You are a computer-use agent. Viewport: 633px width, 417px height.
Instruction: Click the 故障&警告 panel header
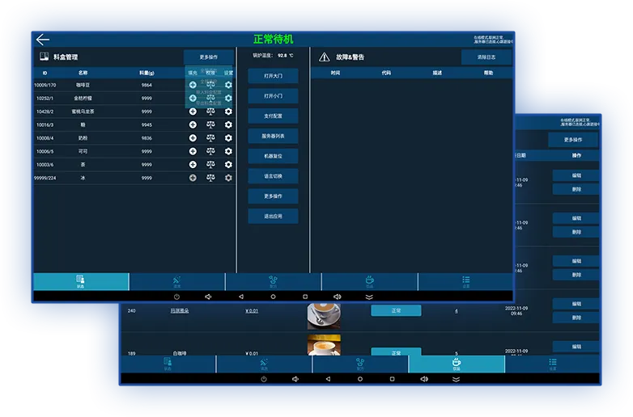(350, 57)
